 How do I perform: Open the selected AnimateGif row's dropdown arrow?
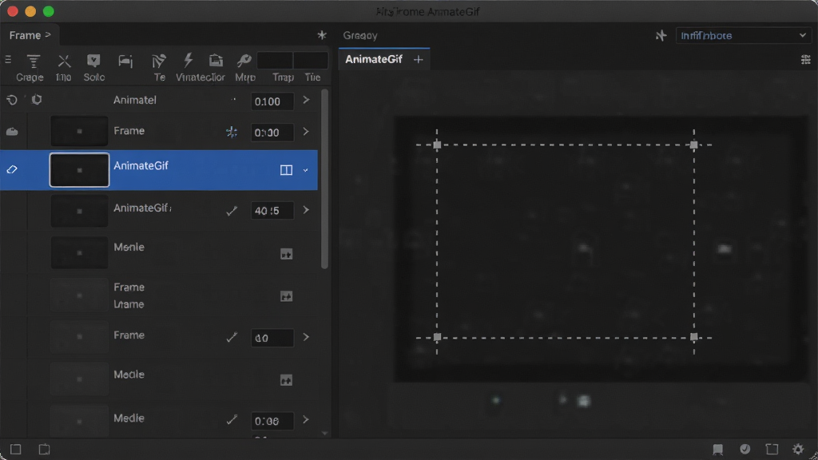coord(306,170)
